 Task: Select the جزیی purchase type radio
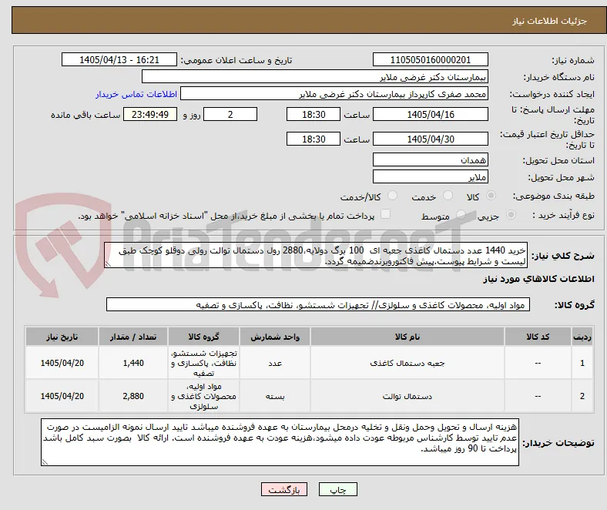[x=511, y=214]
